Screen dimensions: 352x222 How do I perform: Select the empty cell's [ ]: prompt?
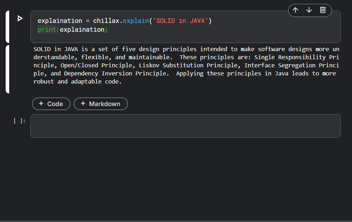pyautogui.click(x=20, y=121)
